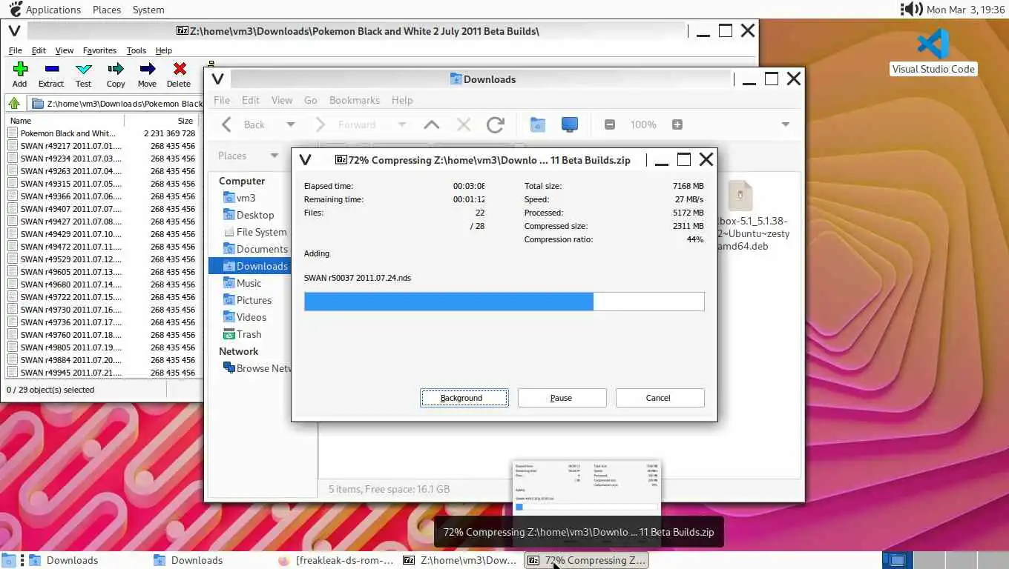This screenshot has width=1009, height=569.
Task: Click the compression progress bar
Action: point(504,301)
